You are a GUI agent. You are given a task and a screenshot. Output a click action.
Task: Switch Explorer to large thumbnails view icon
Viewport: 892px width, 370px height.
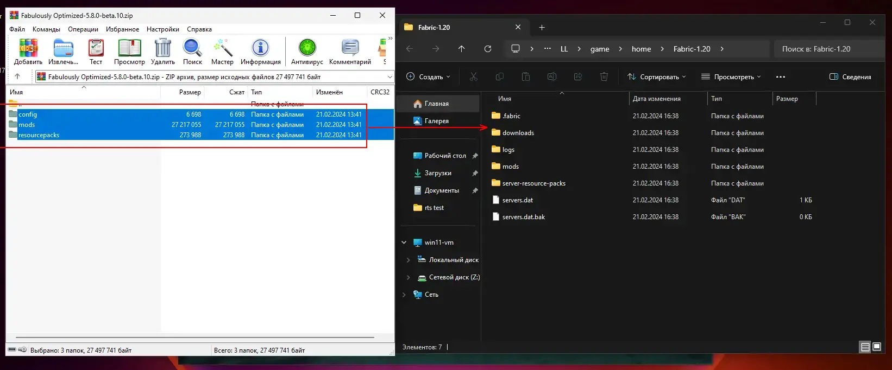[877, 347]
